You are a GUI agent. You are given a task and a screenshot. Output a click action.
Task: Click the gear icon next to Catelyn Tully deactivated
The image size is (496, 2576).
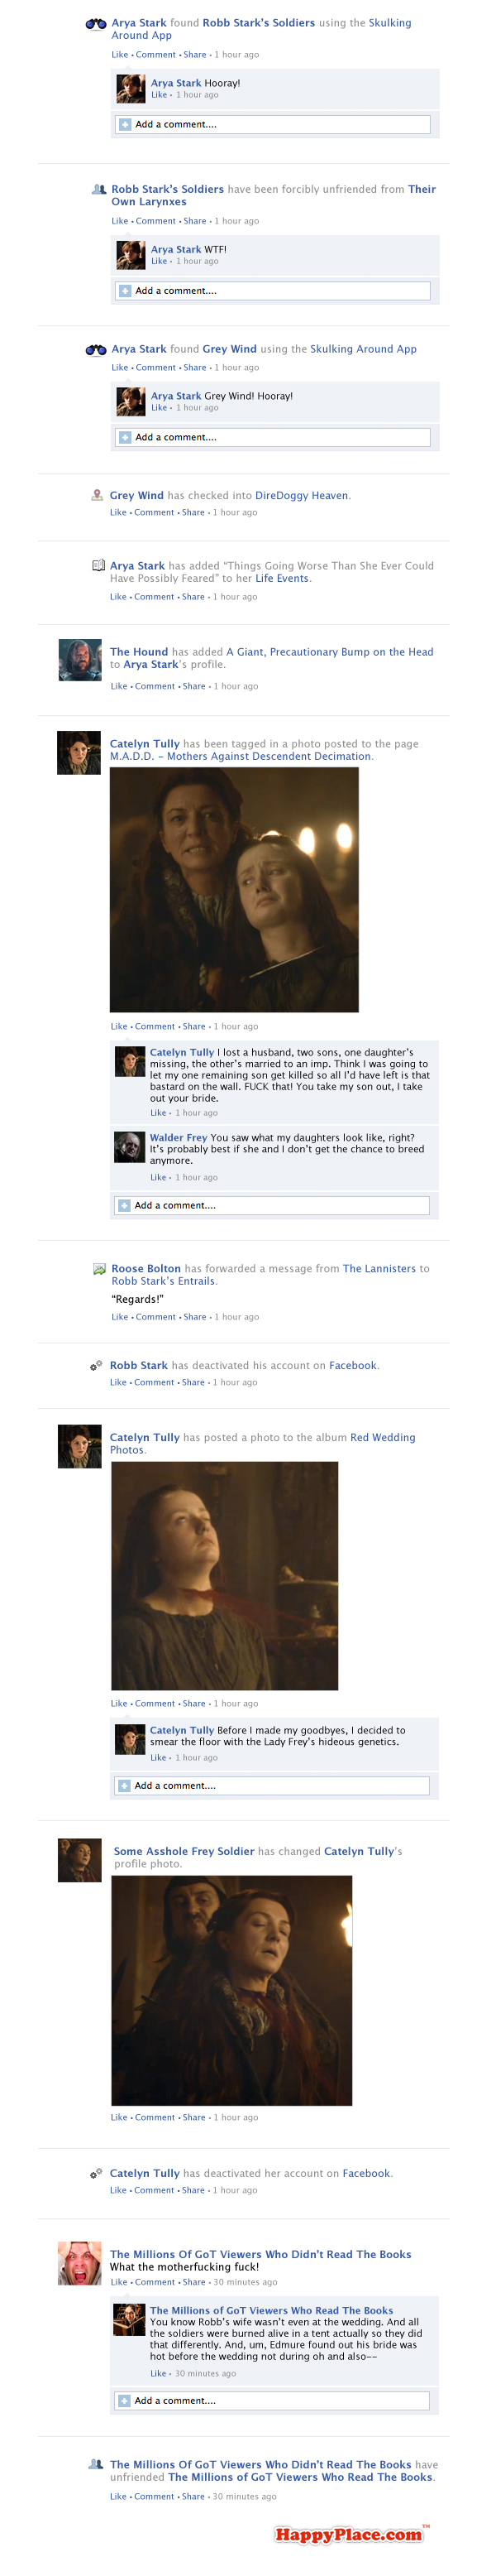pos(96,2173)
